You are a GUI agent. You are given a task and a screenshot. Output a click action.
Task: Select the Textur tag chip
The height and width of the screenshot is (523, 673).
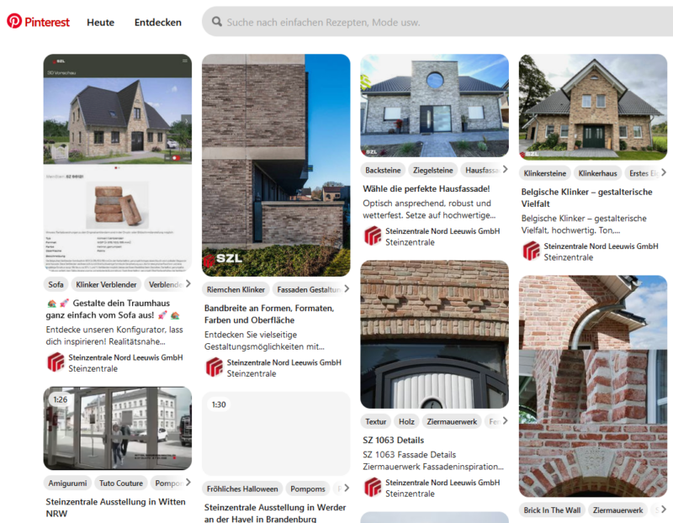click(x=375, y=422)
